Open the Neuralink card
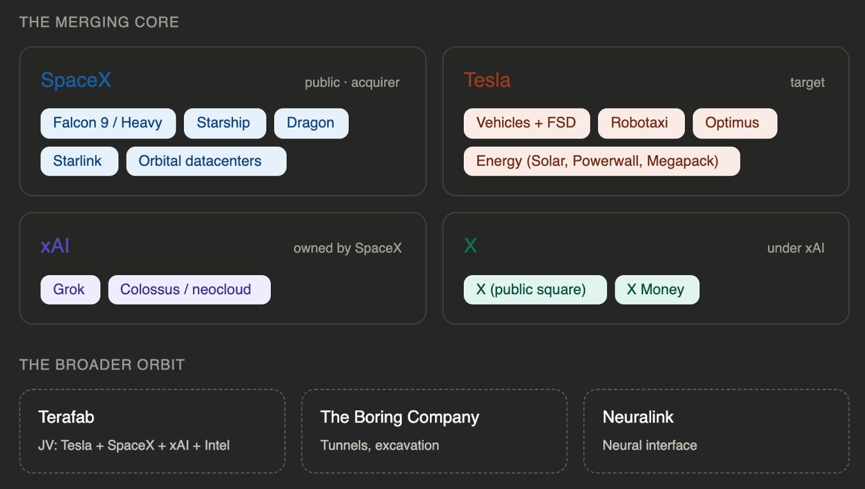Viewport: 865px width, 489px height. (716, 431)
